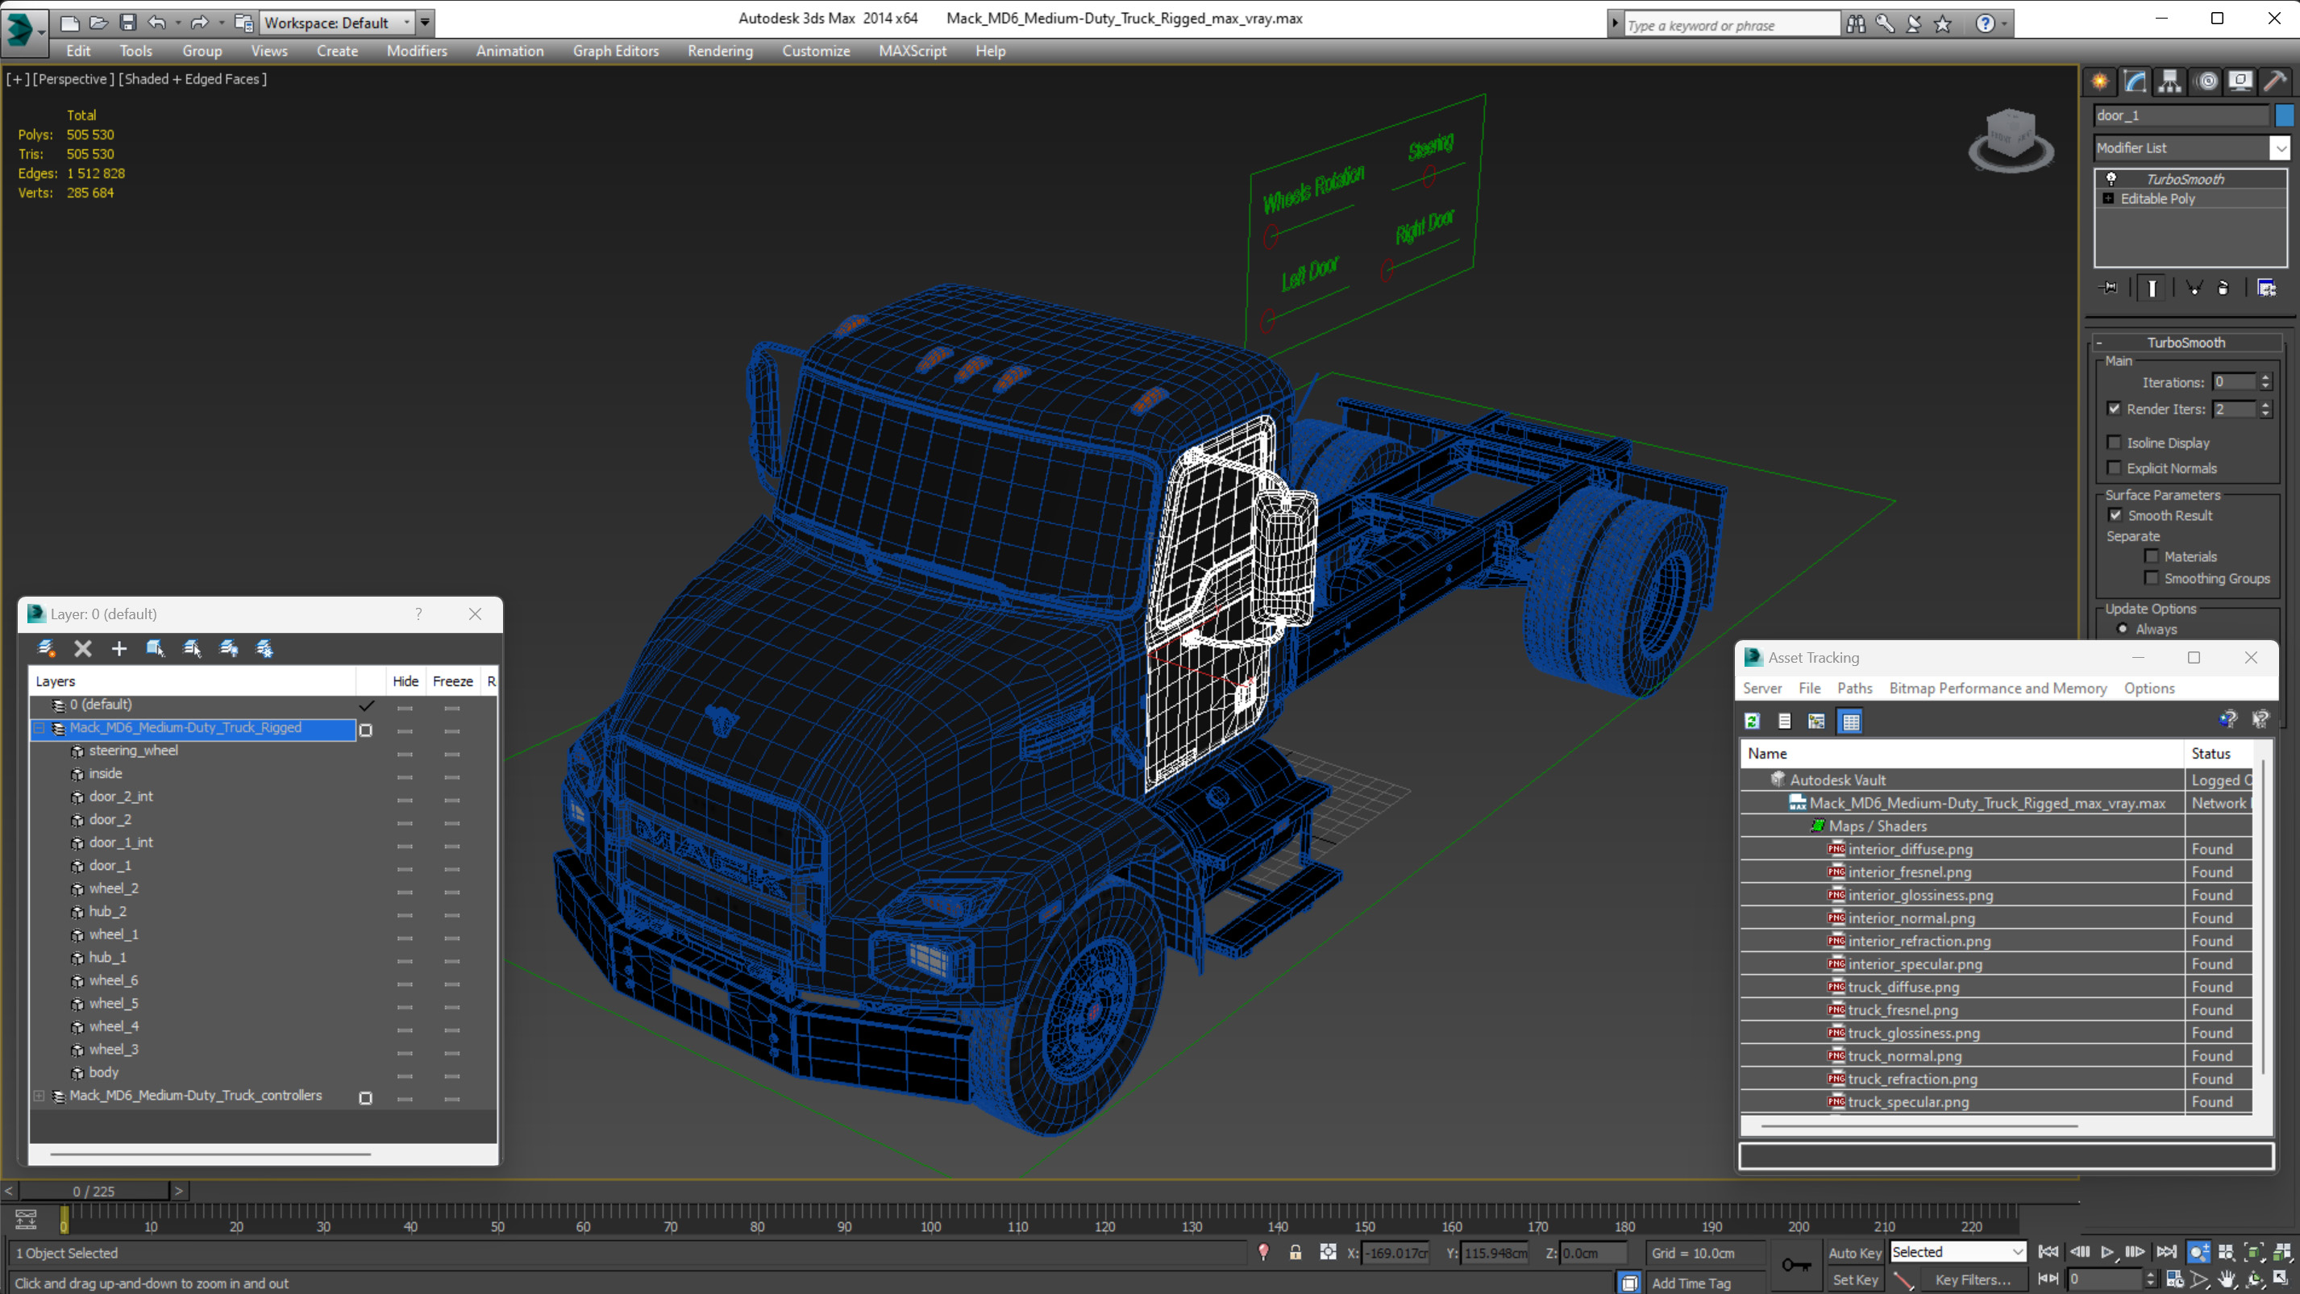
Task: Enable Separate by Materials checkbox
Action: point(2151,555)
